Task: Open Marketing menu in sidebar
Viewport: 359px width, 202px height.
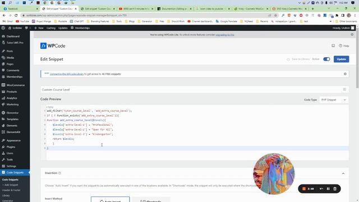Action: pos(12,104)
